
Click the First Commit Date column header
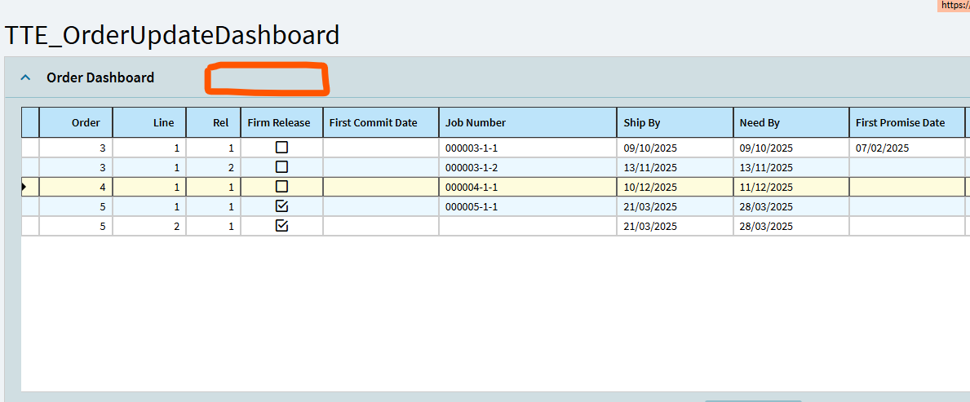pyautogui.click(x=381, y=122)
